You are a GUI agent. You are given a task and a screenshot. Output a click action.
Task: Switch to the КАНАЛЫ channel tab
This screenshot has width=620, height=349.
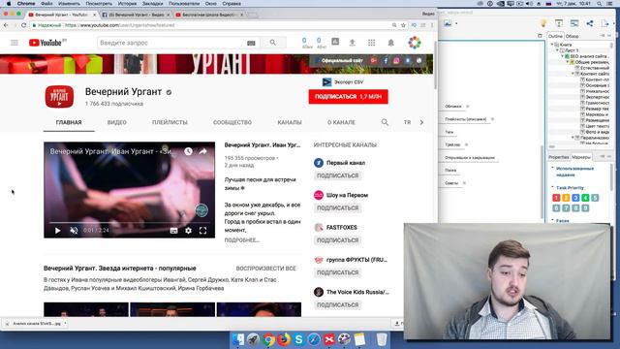click(x=290, y=122)
